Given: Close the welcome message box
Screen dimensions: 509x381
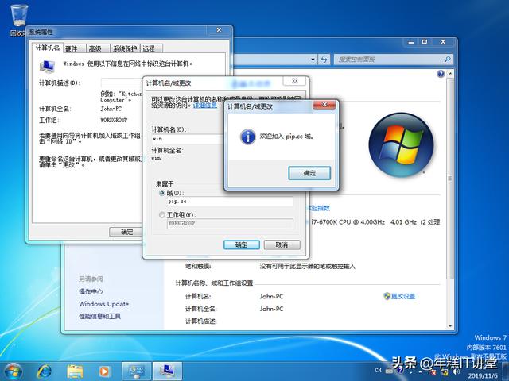Looking at the screenshot, I should coord(324,105).
